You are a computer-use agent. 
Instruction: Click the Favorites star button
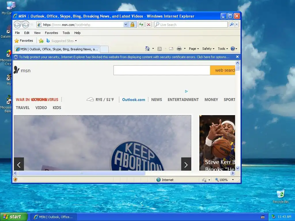24,41
